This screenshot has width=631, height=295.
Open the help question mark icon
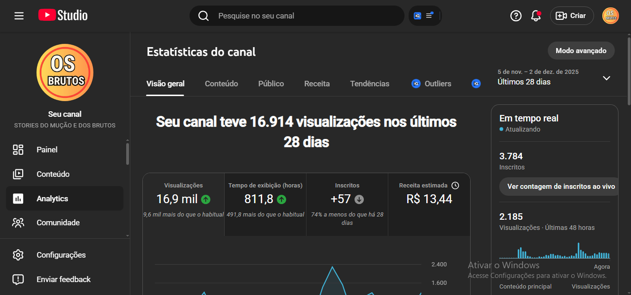(x=516, y=16)
